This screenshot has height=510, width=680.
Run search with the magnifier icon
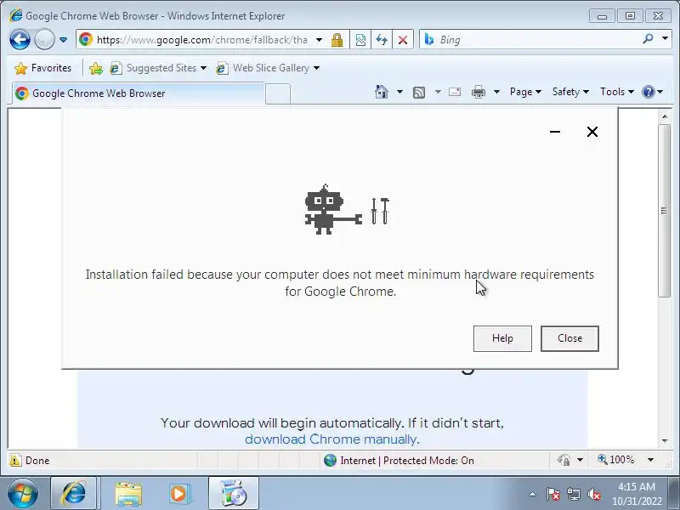(x=648, y=39)
